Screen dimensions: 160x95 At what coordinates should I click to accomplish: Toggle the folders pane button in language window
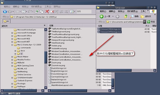[x=146, y=16]
